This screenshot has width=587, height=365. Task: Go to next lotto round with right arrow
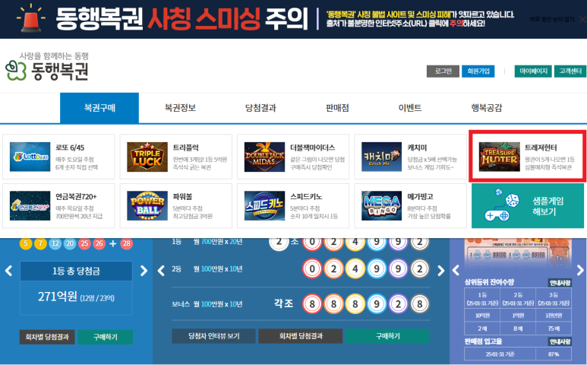pos(144,271)
